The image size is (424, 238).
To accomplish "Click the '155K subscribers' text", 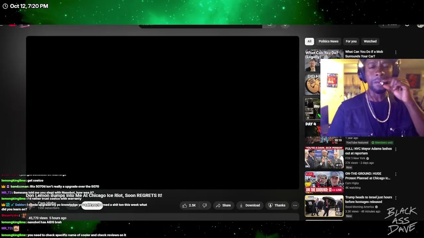I will (x=48, y=208).
